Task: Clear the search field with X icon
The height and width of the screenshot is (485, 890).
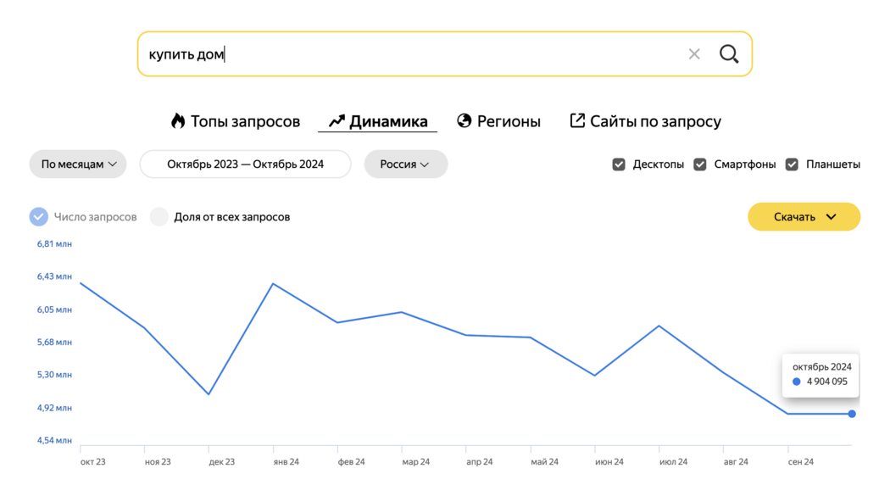Action: pyautogui.click(x=693, y=54)
